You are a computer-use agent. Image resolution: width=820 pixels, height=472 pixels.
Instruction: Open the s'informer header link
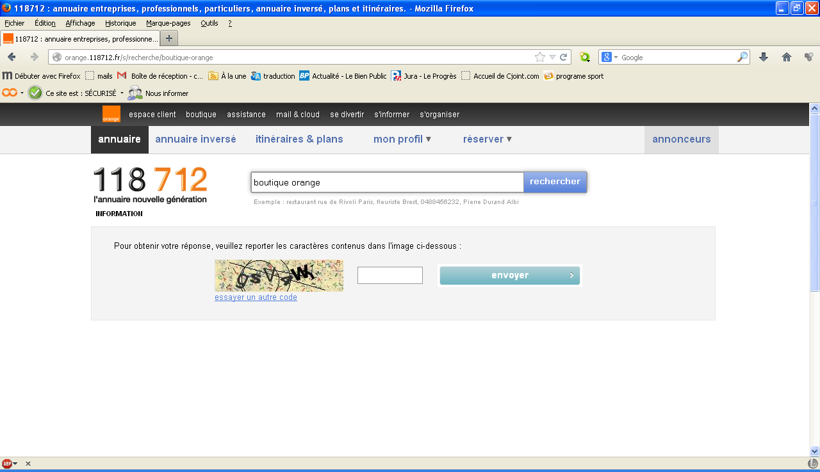point(392,114)
